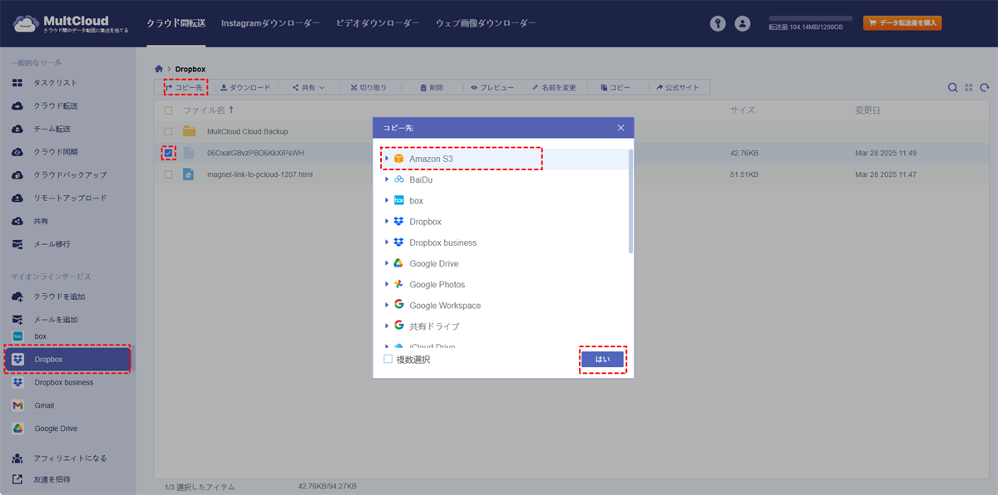
Task: Click the ダウンロード toolbar button
Action: coord(245,87)
